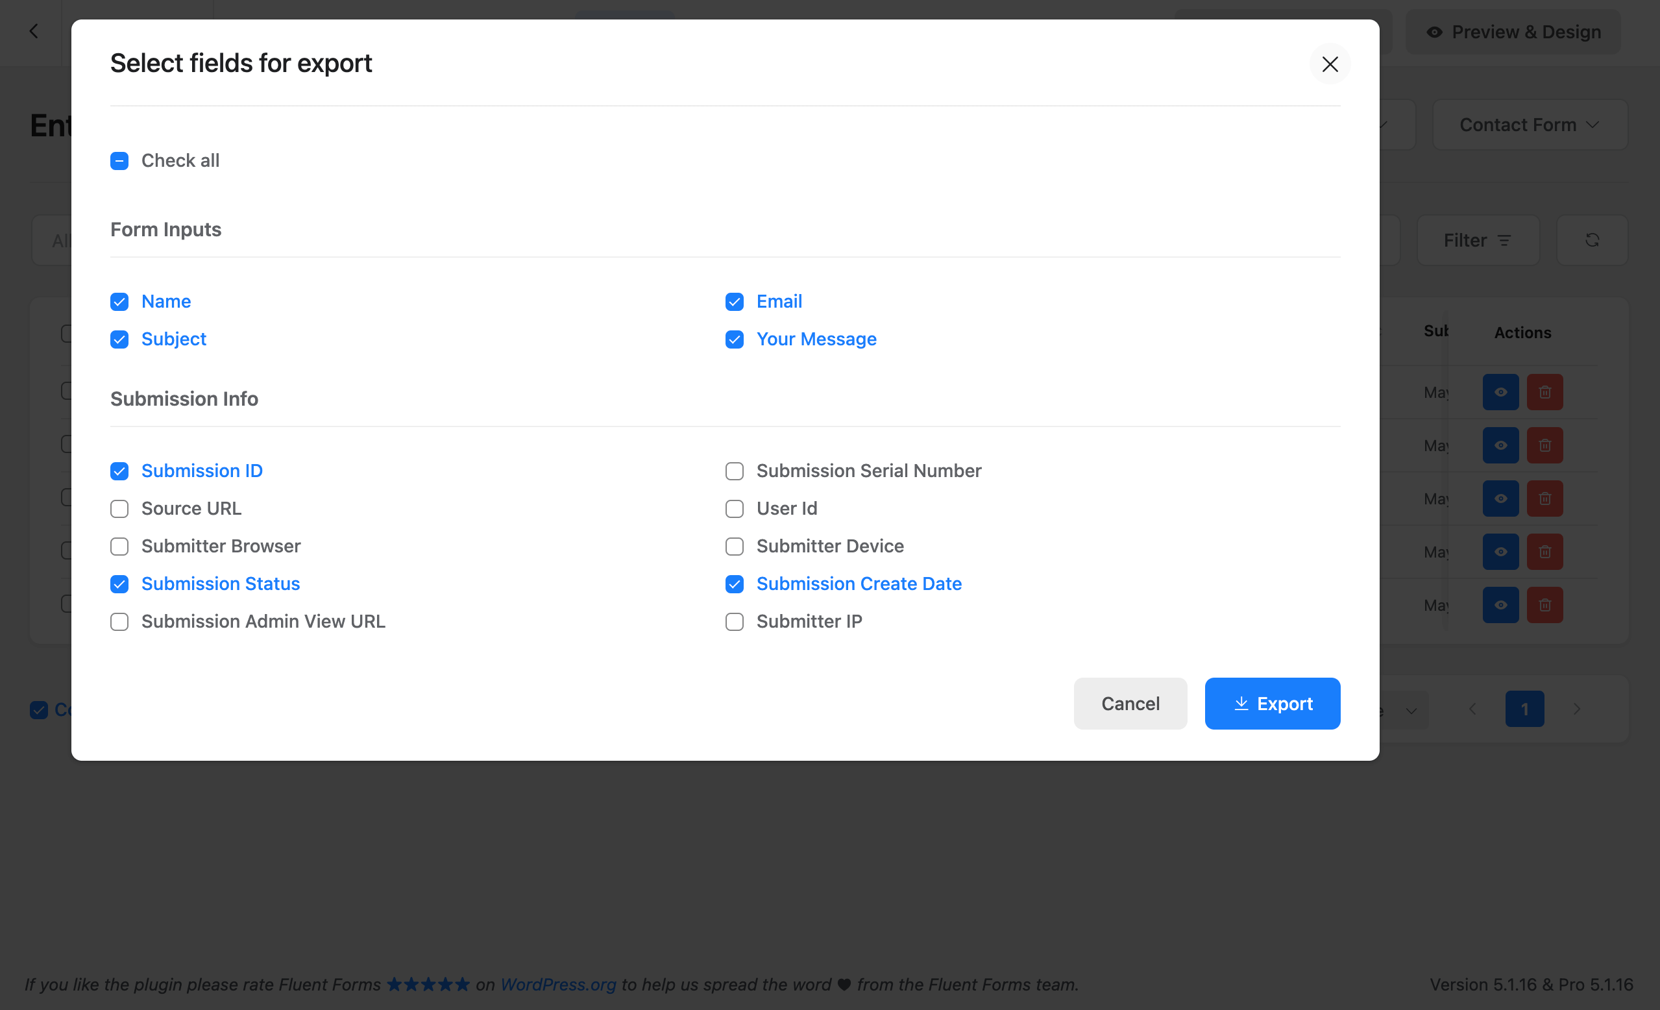The height and width of the screenshot is (1010, 1660).
Task: Go to the next page with the right chevron
Action: click(1576, 709)
